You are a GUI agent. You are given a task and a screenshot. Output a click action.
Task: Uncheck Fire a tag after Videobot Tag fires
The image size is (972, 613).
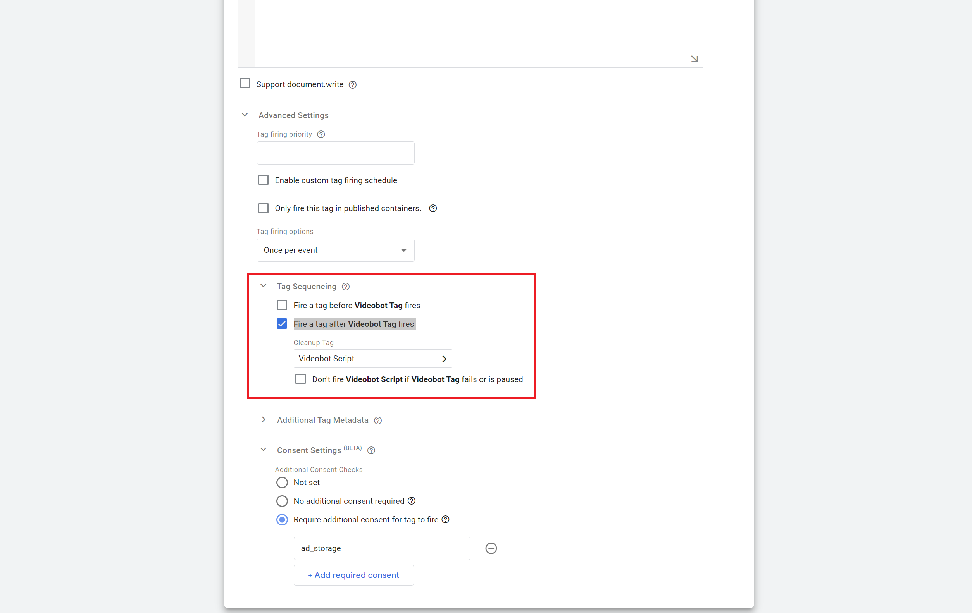tap(282, 324)
